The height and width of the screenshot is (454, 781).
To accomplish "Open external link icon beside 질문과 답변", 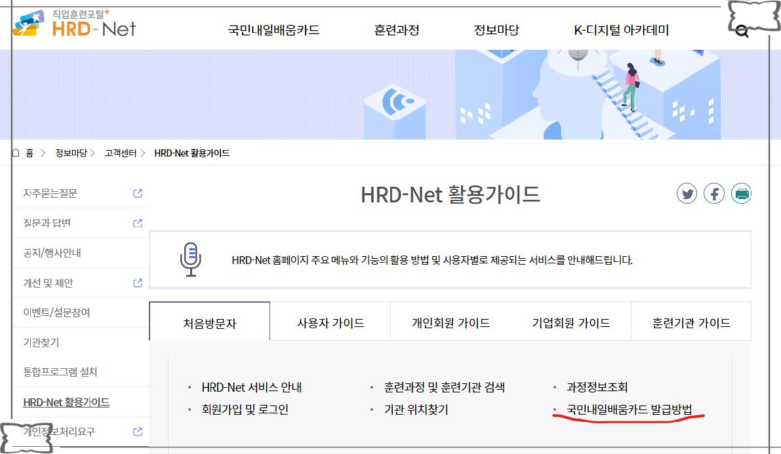I will pyautogui.click(x=136, y=223).
